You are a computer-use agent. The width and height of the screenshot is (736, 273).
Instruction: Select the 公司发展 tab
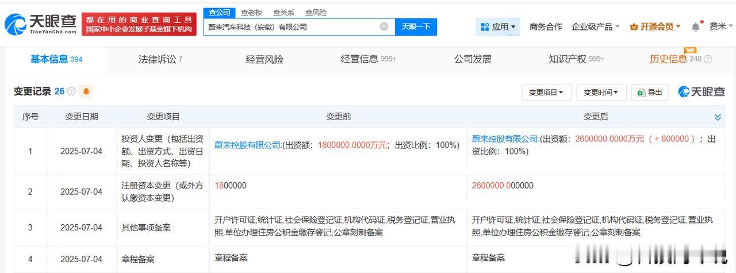[x=473, y=59]
